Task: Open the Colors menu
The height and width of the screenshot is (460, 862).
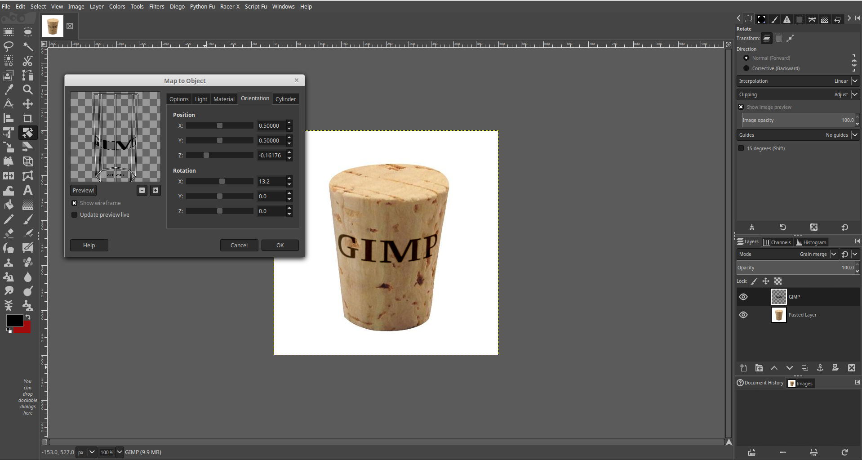Action: (x=117, y=6)
